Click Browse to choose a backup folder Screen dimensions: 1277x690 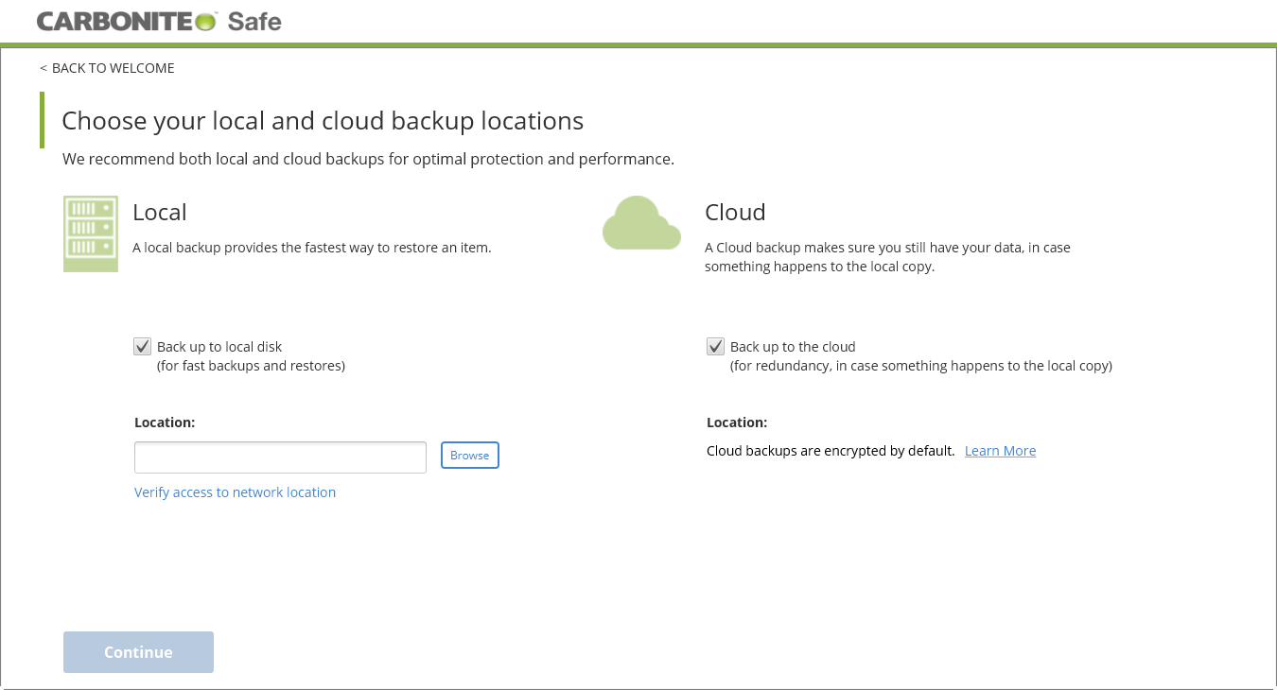click(x=469, y=455)
